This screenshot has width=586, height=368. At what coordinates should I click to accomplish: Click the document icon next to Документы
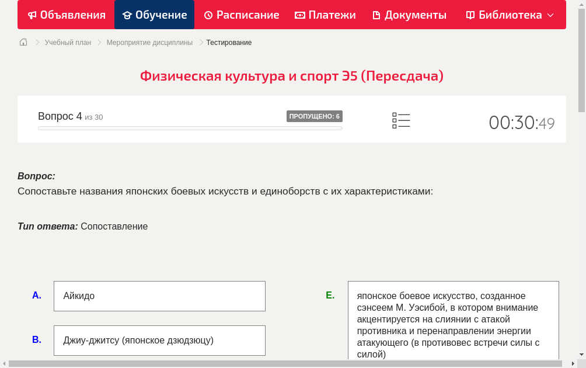coord(376,15)
